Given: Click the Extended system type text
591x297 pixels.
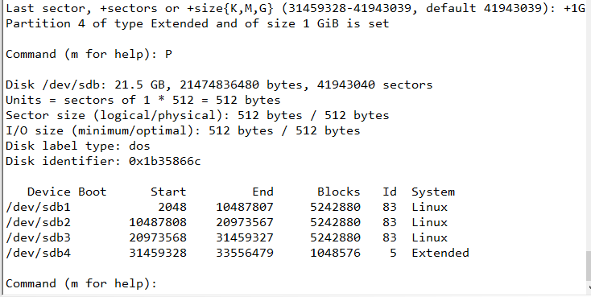Looking at the screenshot, I should click(440, 253).
